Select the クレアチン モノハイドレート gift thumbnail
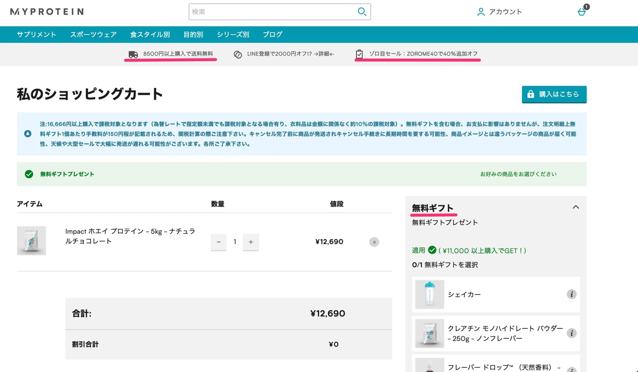 [430, 333]
